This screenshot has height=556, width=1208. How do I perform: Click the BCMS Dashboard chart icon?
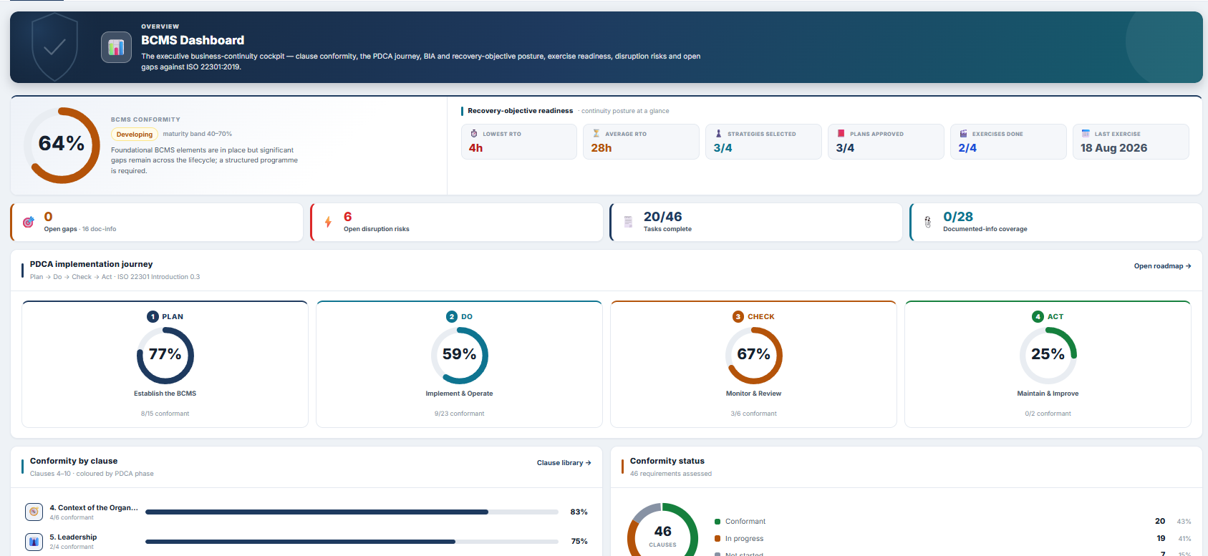coord(116,47)
